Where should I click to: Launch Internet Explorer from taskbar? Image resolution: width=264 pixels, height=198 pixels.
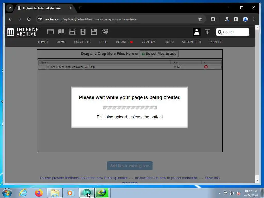[x=23, y=193]
